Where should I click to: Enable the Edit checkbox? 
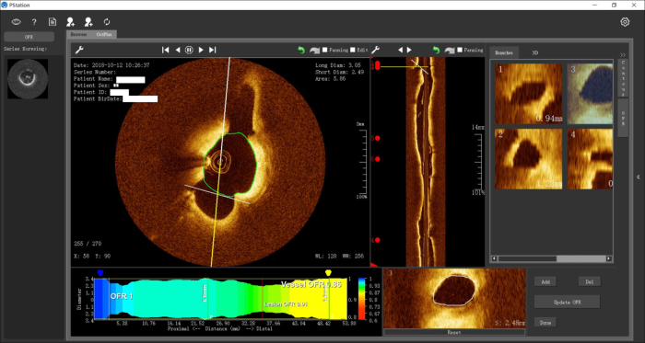(x=353, y=50)
